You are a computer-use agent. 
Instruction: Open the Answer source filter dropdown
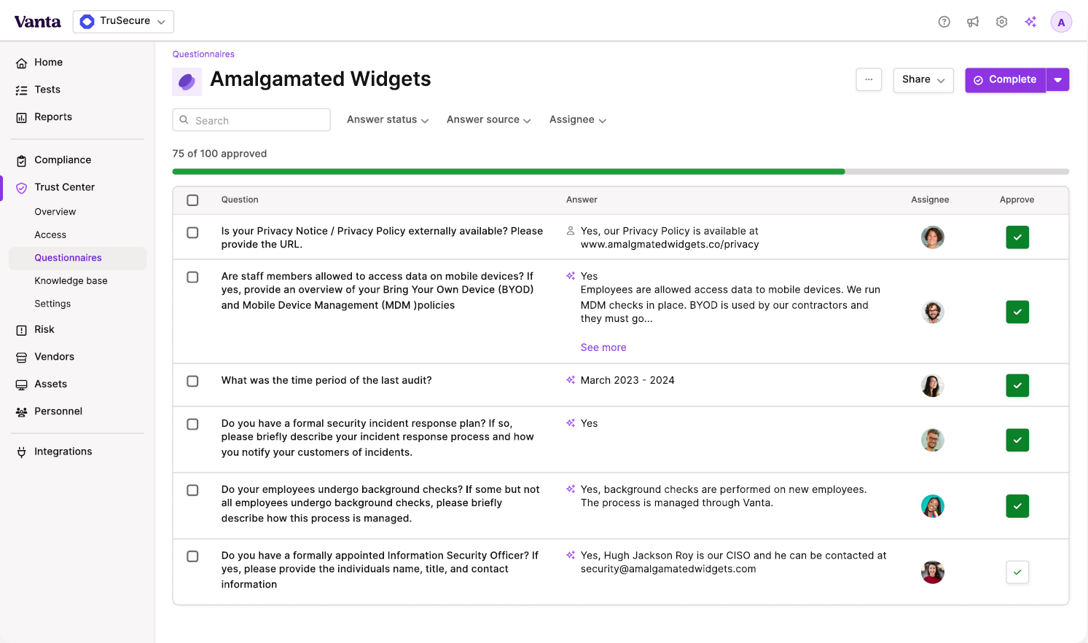click(x=489, y=120)
